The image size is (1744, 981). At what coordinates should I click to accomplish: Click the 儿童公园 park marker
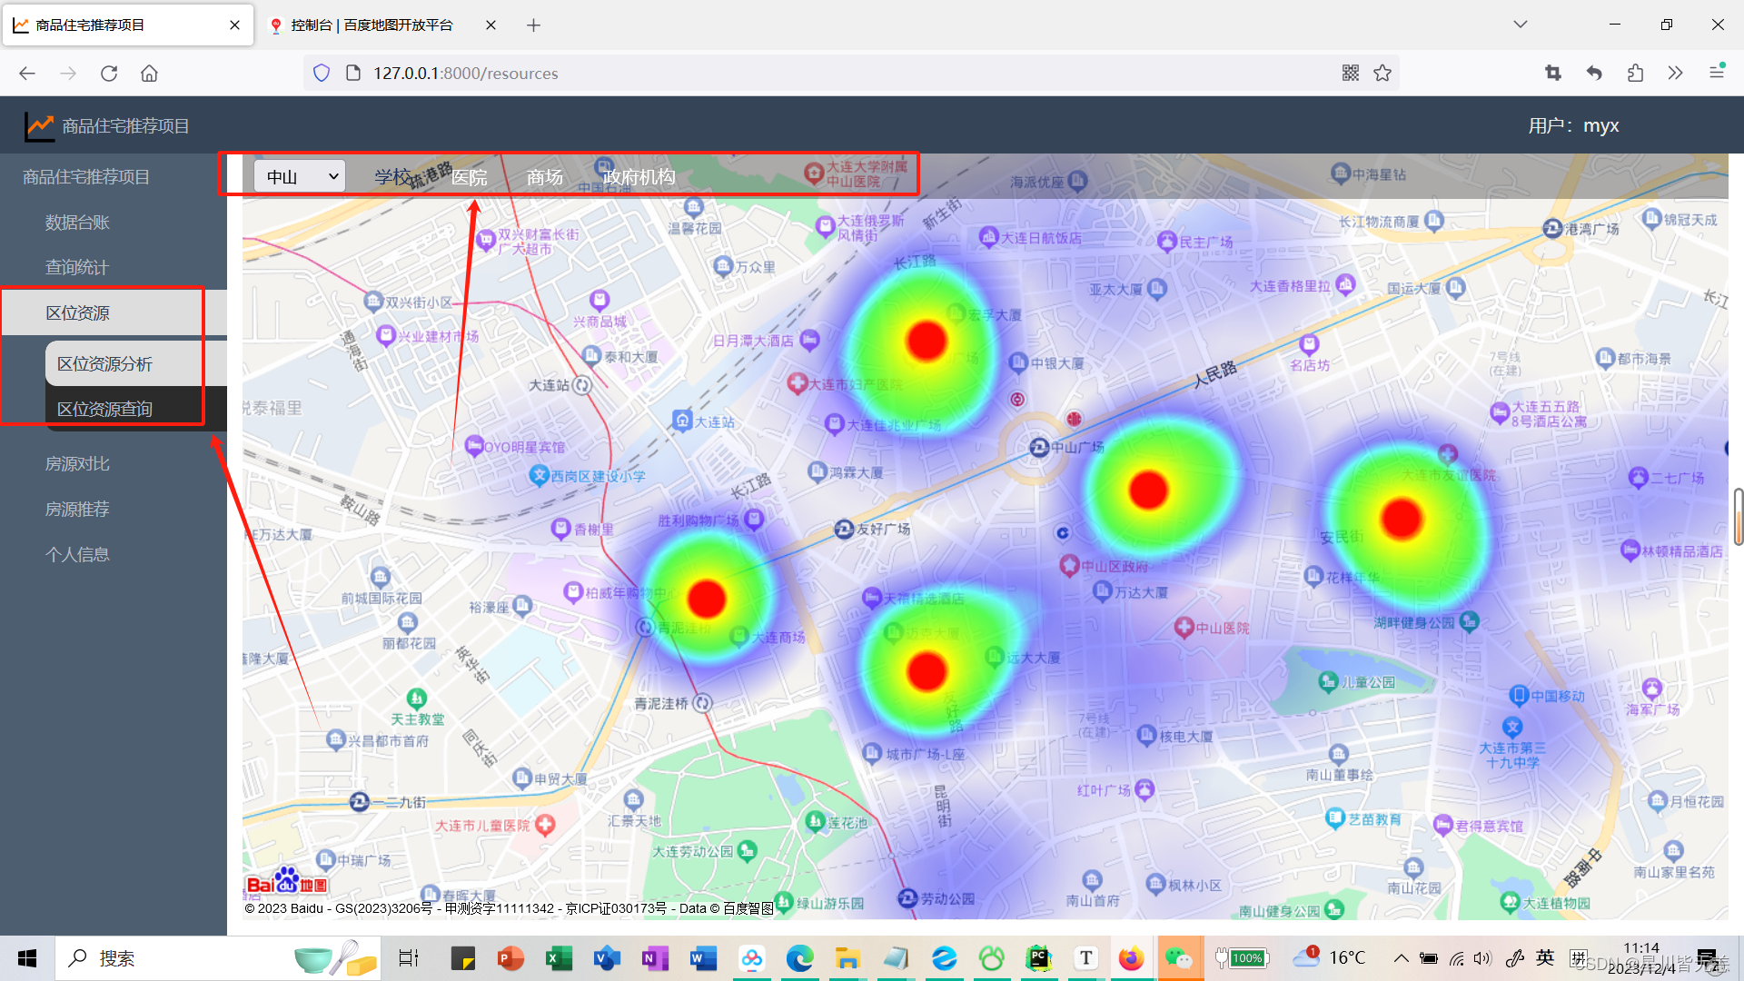[x=1328, y=680]
